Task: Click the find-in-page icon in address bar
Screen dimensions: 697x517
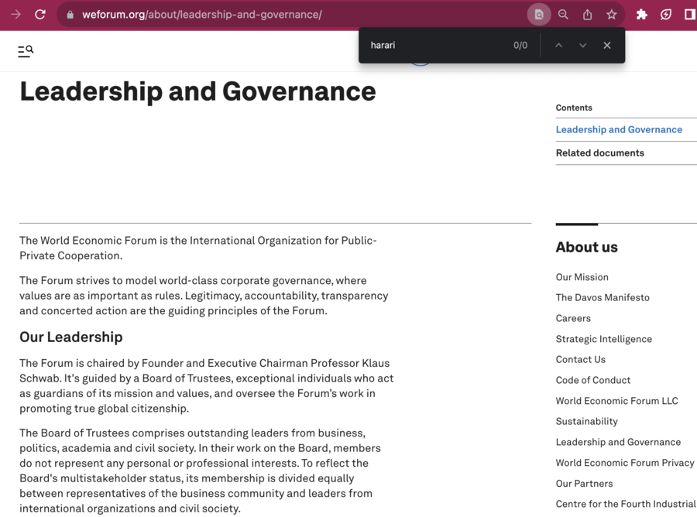Action: (x=538, y=15)
